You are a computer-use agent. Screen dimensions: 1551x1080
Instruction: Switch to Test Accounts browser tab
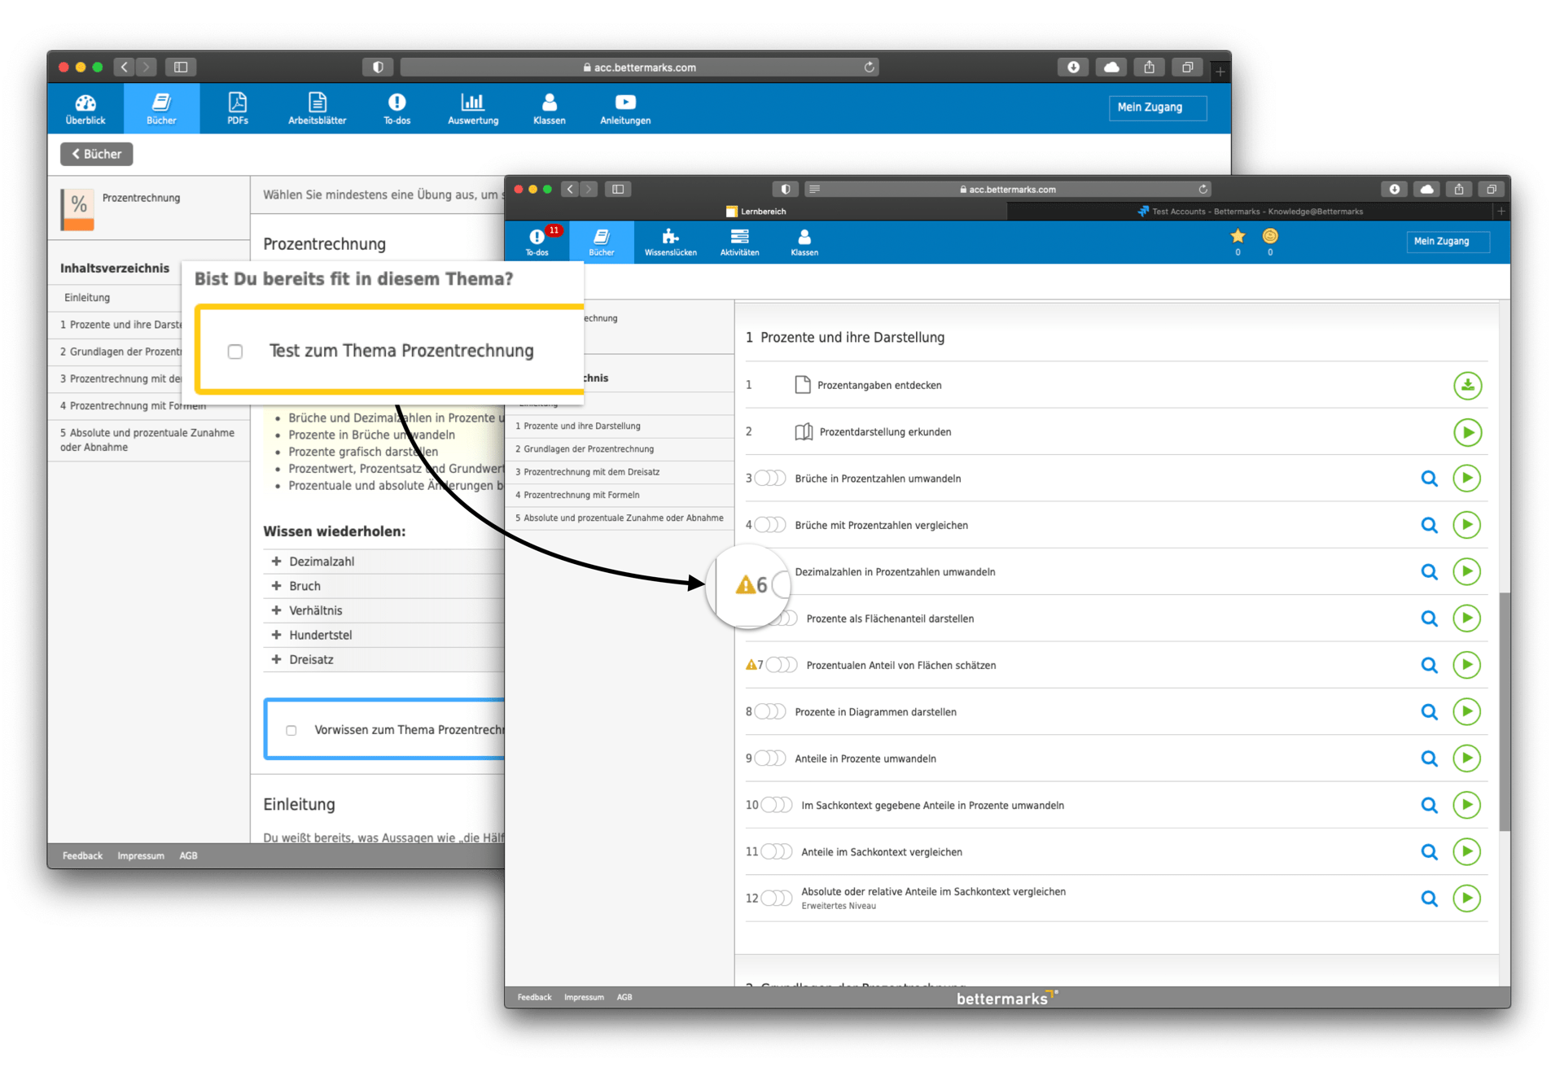[1251, 211]
